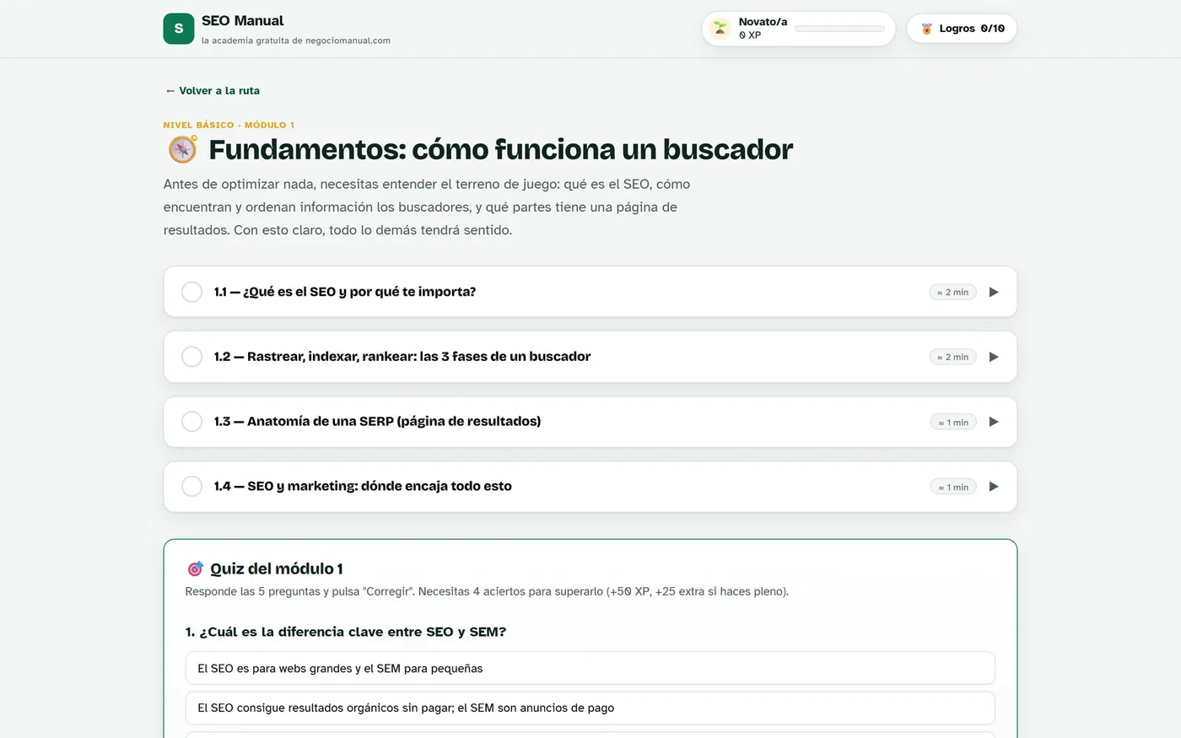The image size is (1181, 738).
Task: Expand lesson 'SEO y marketing: dónde encaja'
Action: (x=590, y=487)
